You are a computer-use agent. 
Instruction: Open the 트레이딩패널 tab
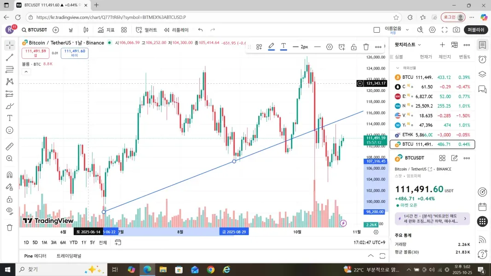[x=69, y=256]
